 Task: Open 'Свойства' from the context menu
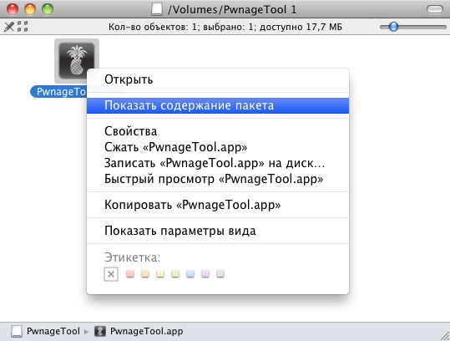click(x=218, y=131)
